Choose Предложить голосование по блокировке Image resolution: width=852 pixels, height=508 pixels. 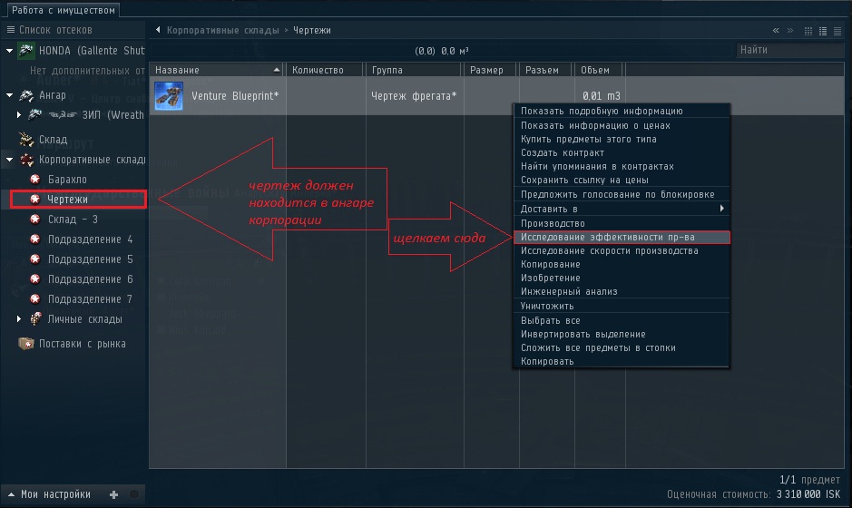621,194
